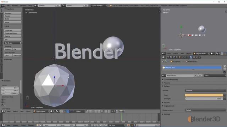
Task: Open Add menu in small top view header
Action: click(182, 54)
